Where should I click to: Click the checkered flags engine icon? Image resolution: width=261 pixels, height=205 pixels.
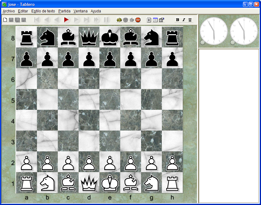[119, 20]
